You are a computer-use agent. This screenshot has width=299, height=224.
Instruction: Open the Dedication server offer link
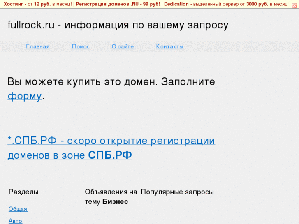pyautogui.click(x=176, y=4)
